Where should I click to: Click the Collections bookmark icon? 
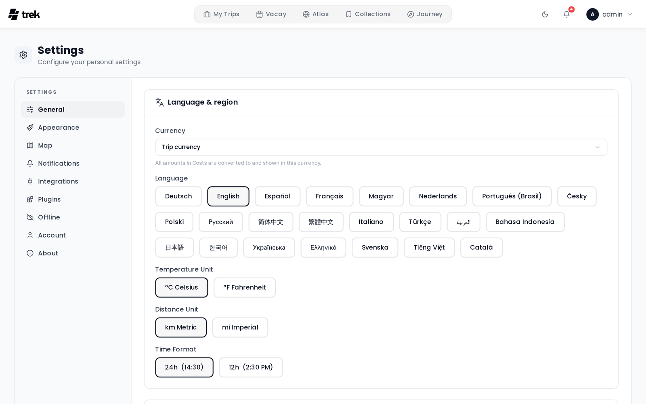coord(349,15)
